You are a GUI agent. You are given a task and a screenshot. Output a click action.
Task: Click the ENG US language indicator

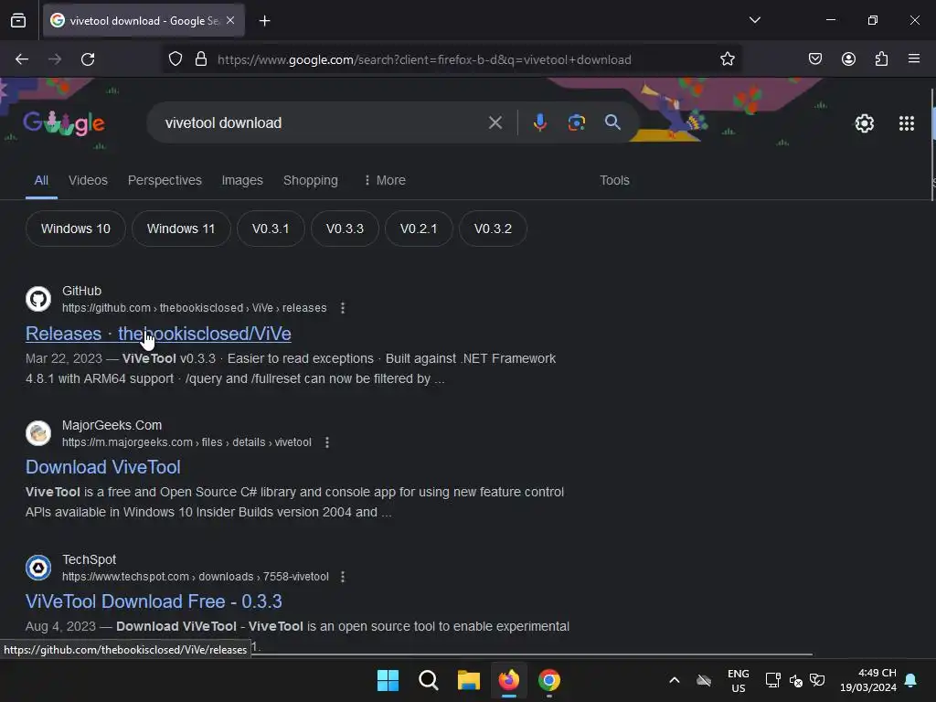click(739, 680)
